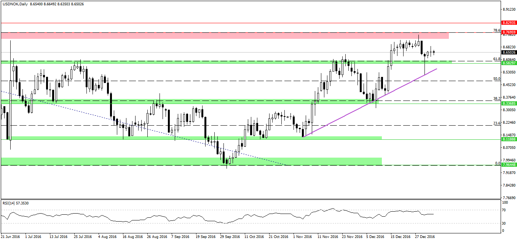Click the RSI(14) indicator label

pyautogui.click(x=15, y=203)
